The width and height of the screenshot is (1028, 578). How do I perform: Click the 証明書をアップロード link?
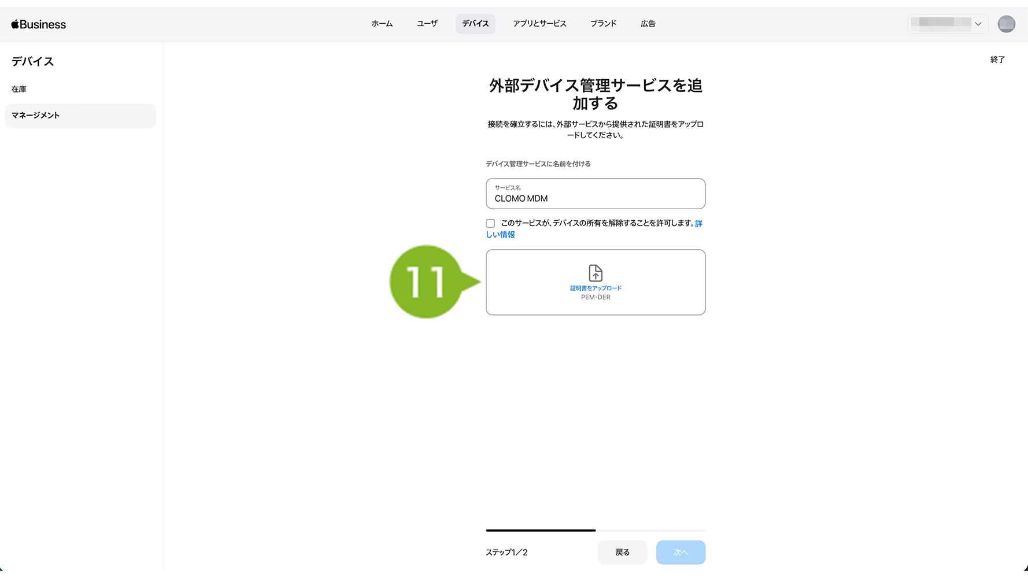pyautogui.click(x=595, y=288)
